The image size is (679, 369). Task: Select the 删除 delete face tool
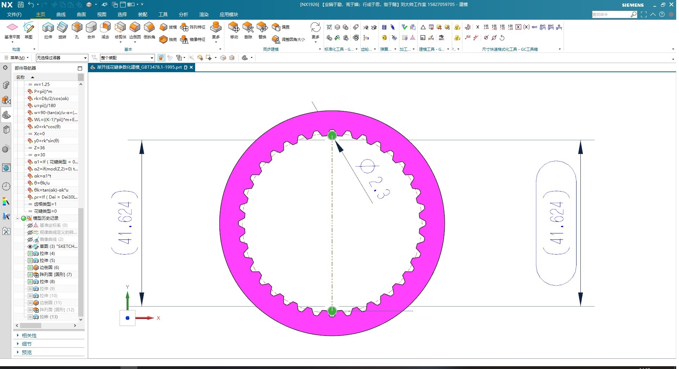click(x=248, y=30)
